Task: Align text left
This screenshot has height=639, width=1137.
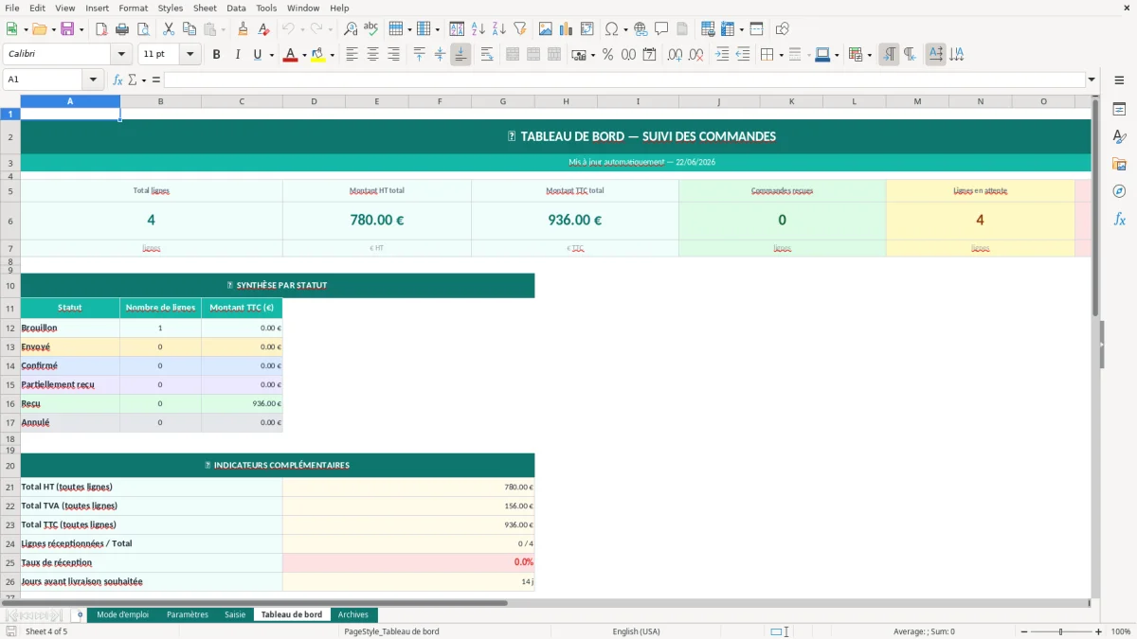Action: click(352, 55)
